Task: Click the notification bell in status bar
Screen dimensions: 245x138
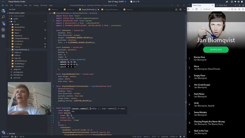Action: point(184,136)
